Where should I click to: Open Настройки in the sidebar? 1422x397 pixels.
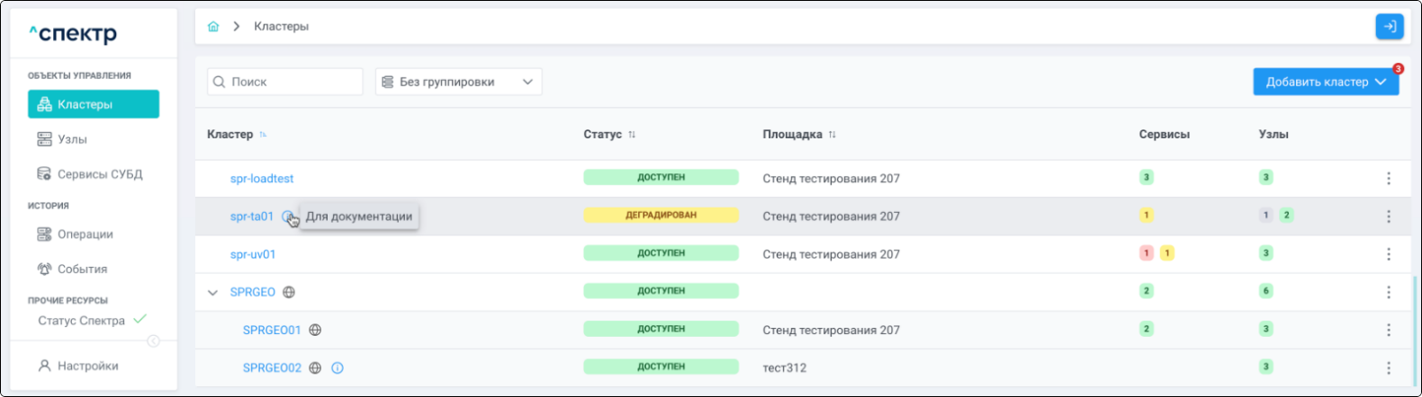[87, 366]
